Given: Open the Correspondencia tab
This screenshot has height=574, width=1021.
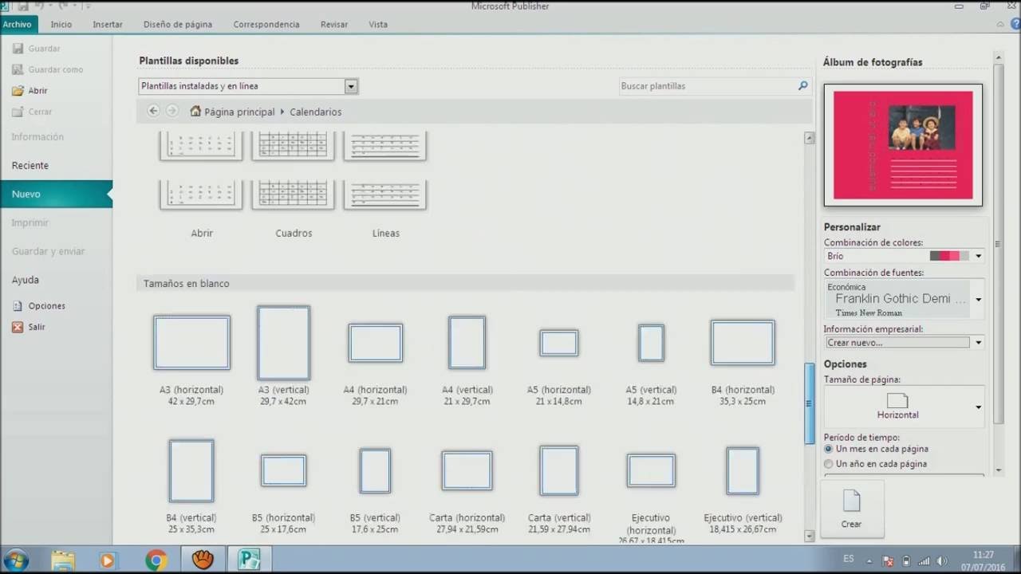Looking at the screenshot, I should [x=266, y=25].
